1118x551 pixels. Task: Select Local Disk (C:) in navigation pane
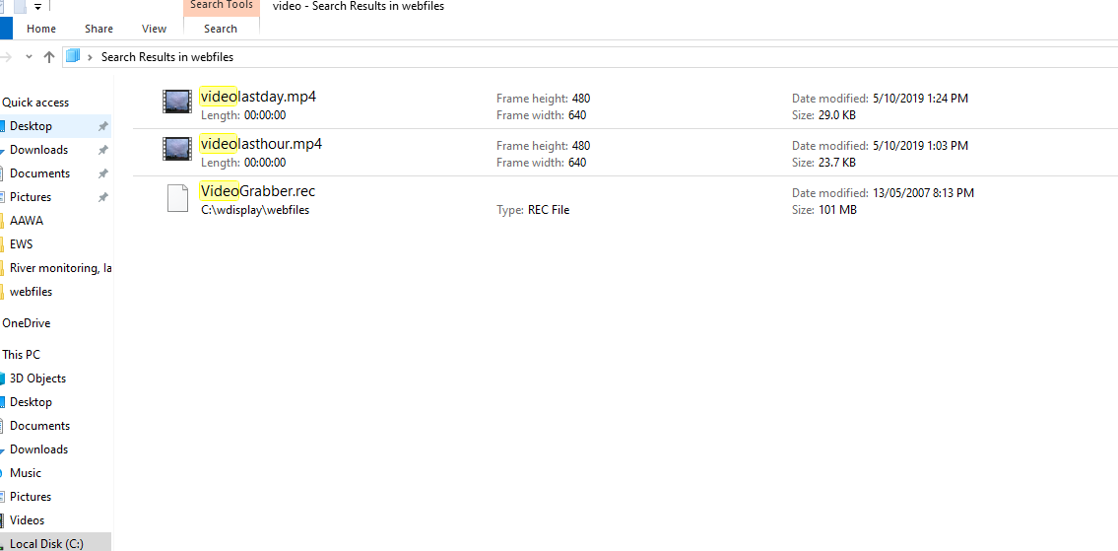tap(46, 543)
